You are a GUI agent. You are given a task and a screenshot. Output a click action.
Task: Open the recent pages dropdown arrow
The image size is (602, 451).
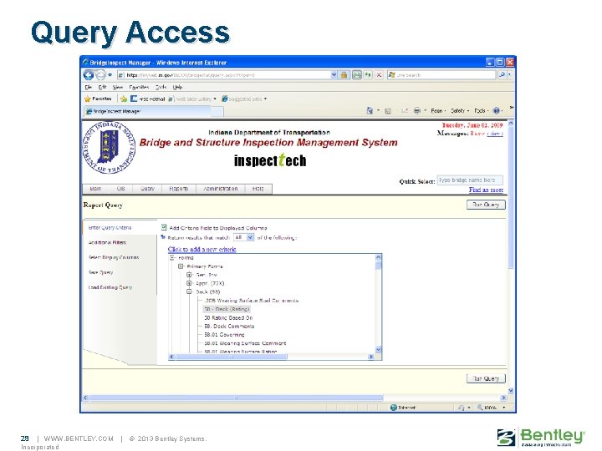pyautogui.click(x=110, y=75)
